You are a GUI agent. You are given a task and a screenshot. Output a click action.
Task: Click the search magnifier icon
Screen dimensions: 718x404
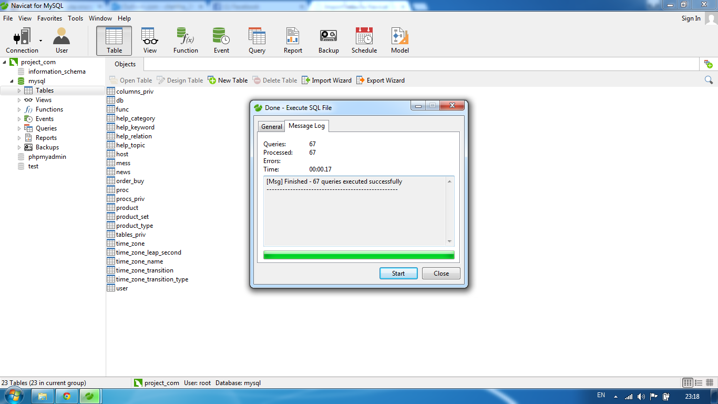tap(709, 80)
